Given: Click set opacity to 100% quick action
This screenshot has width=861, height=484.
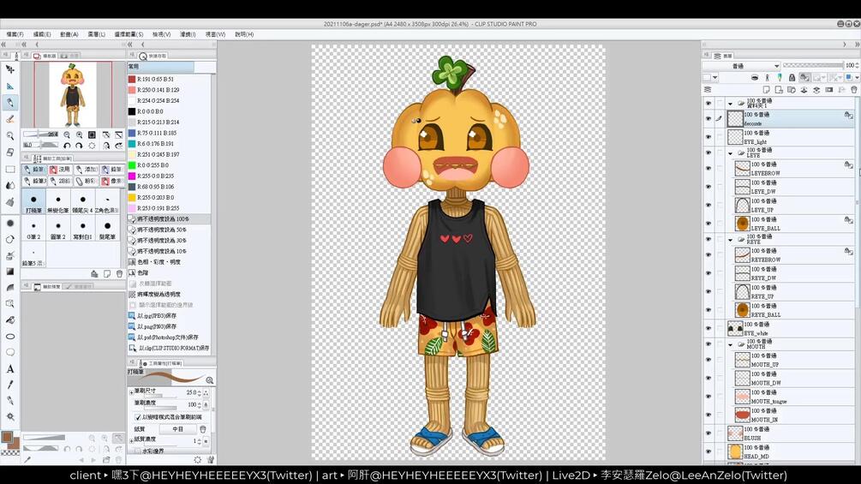Looking at the screenshot, I should 169,219.
